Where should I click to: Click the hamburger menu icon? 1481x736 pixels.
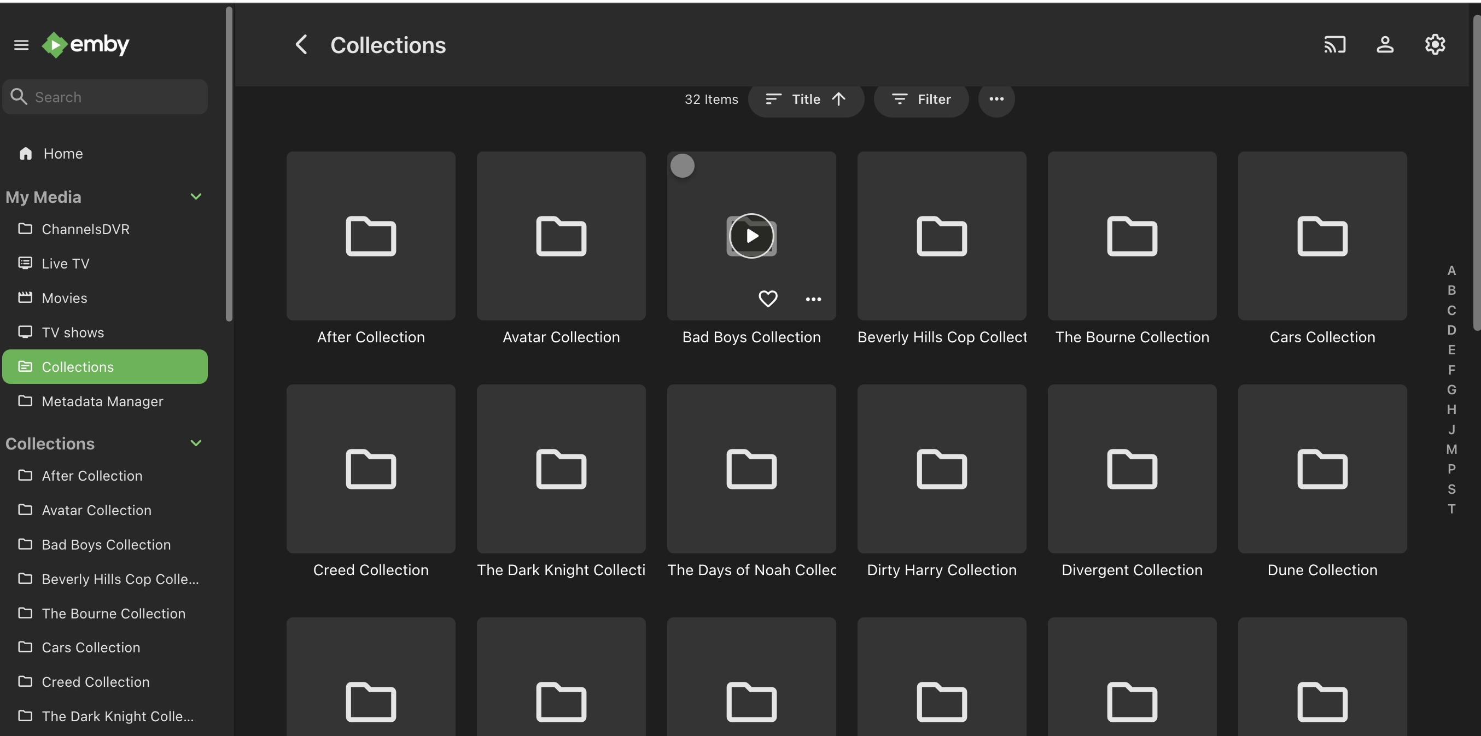click(x=21, y=45)
